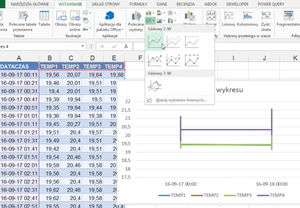Open Power View report icon

(211, 16)
